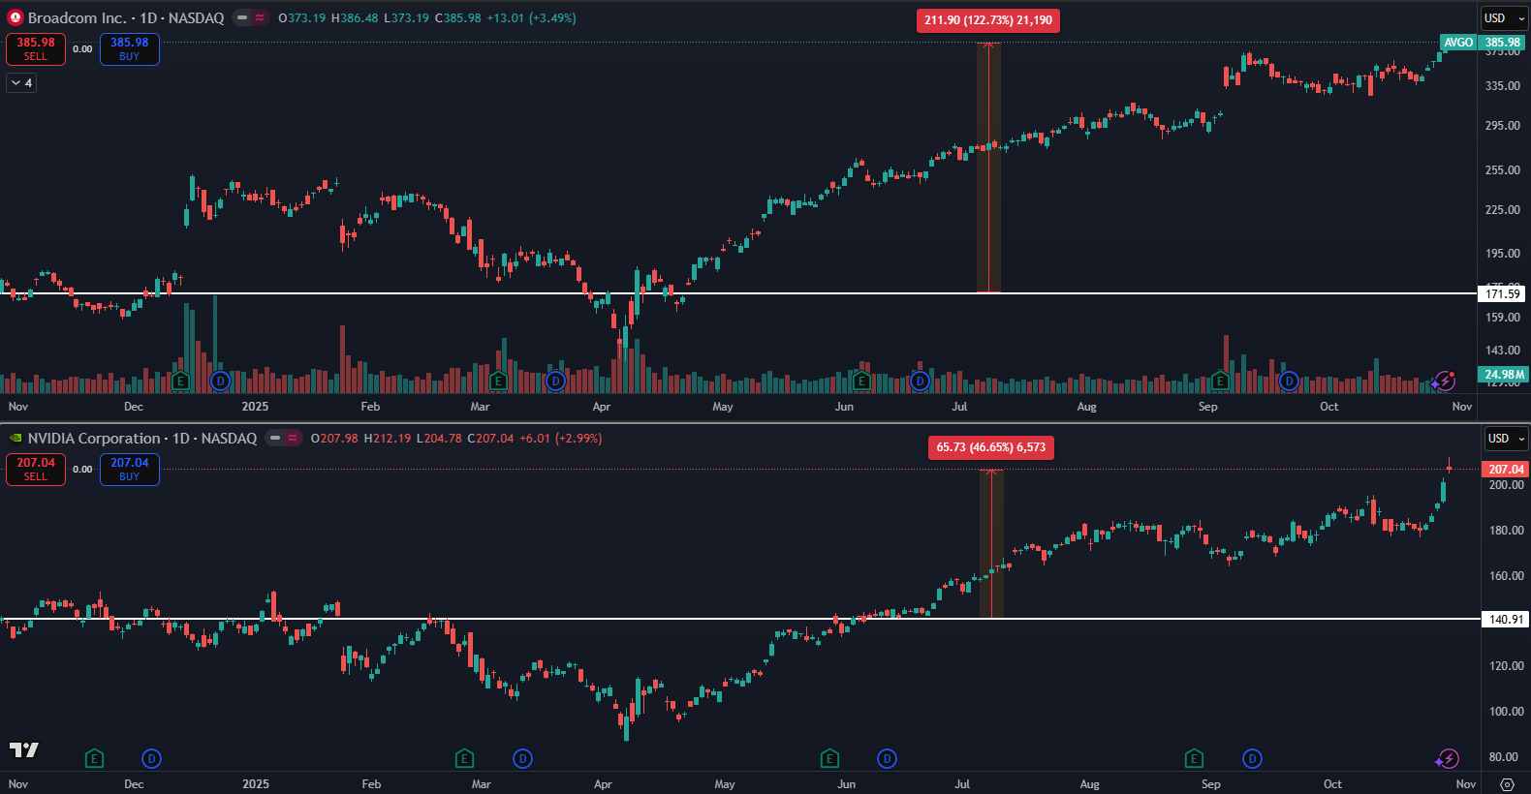Expand the collapsed indicators legend showing 4
1531x794 pixels.
21,83
